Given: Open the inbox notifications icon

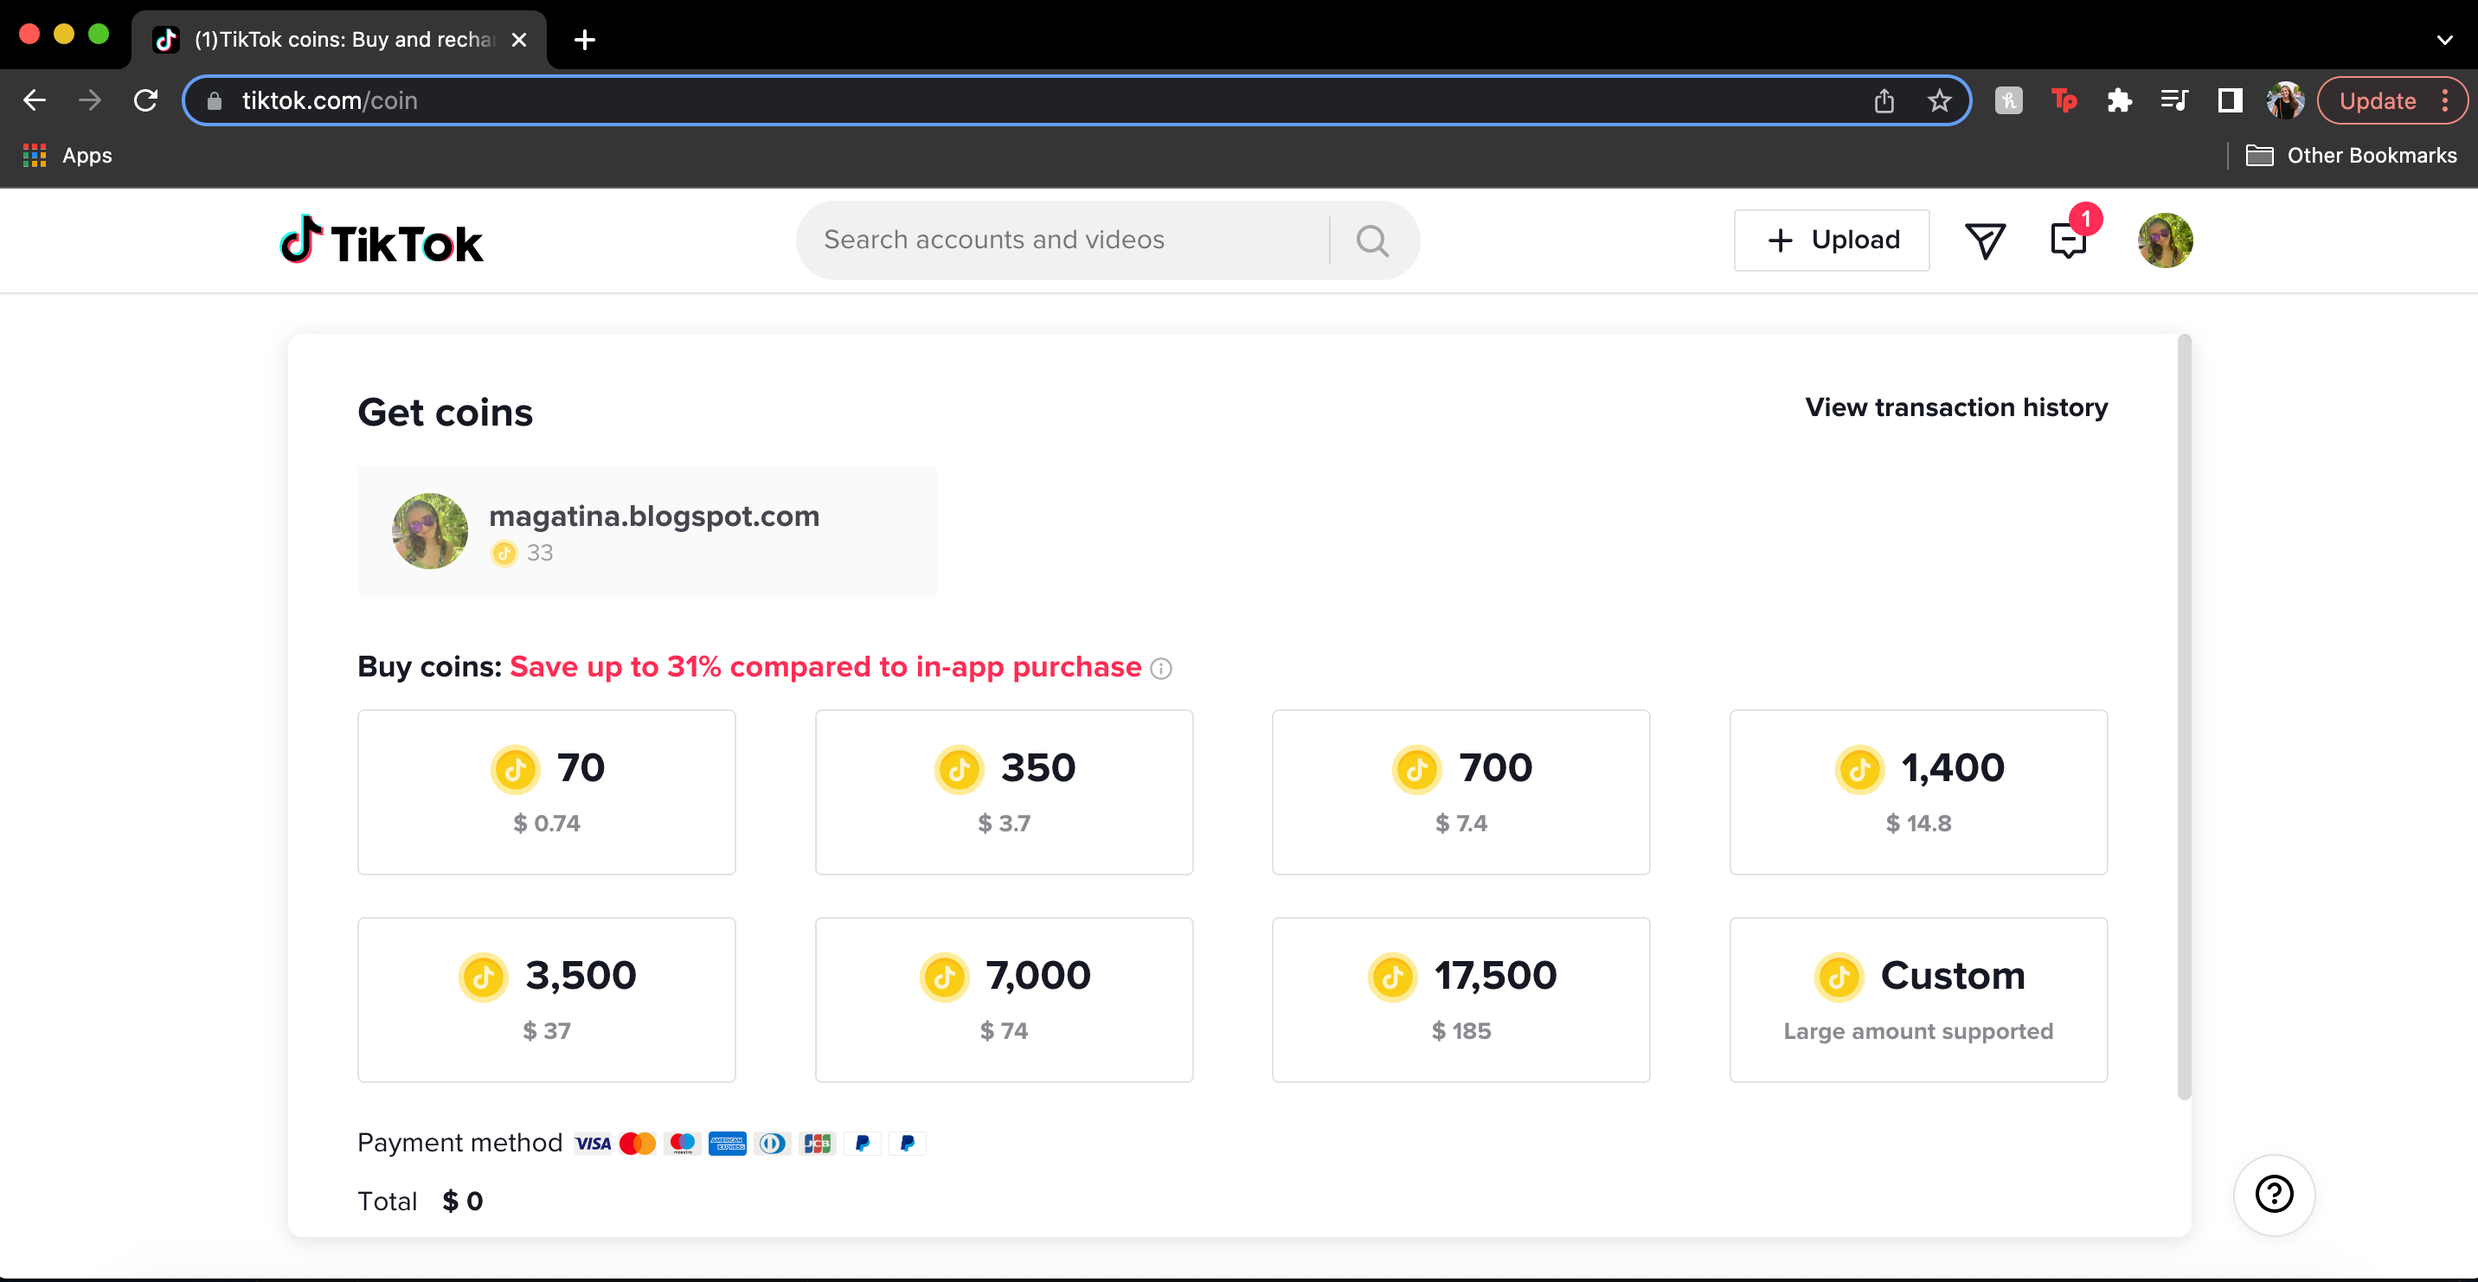Looking at the screenshot, I should click(2068, 240).
